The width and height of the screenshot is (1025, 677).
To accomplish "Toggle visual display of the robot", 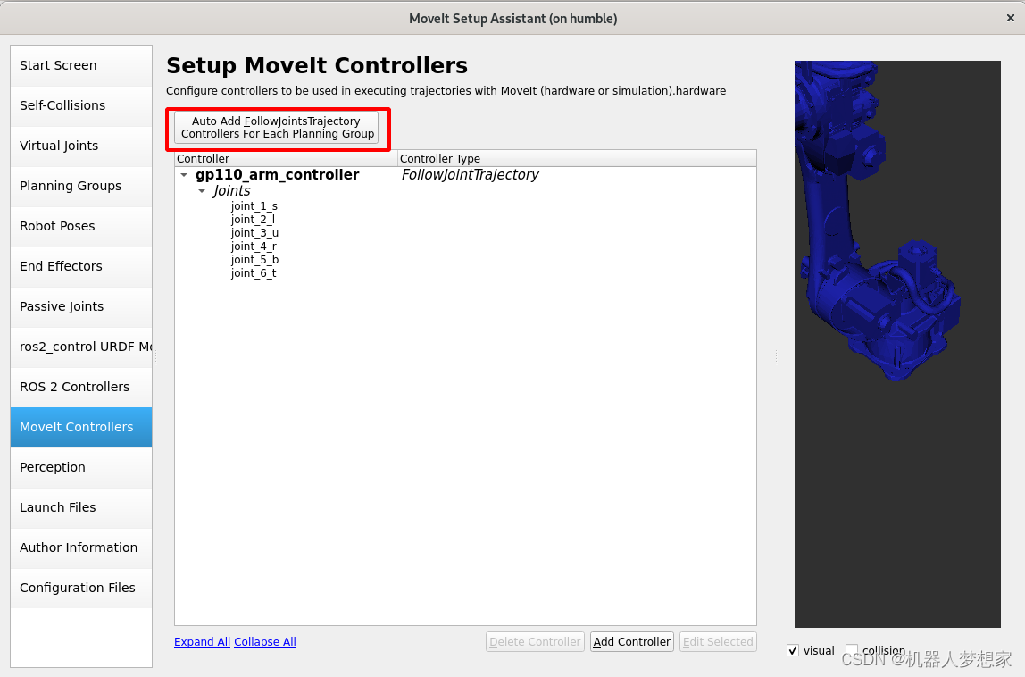I will [793, 650].
